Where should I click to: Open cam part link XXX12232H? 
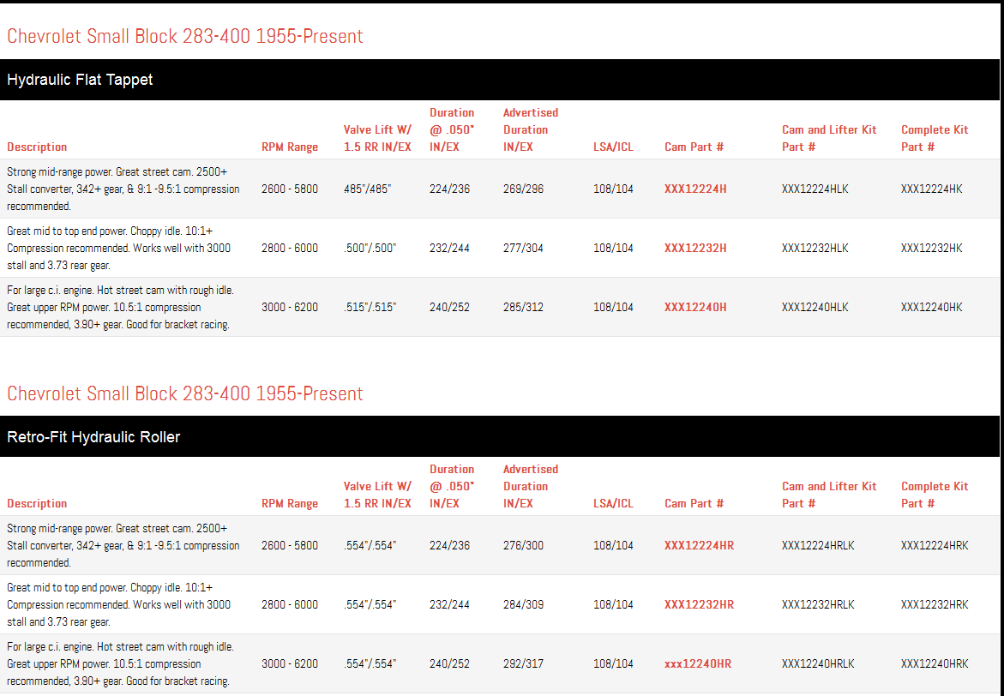695,248
